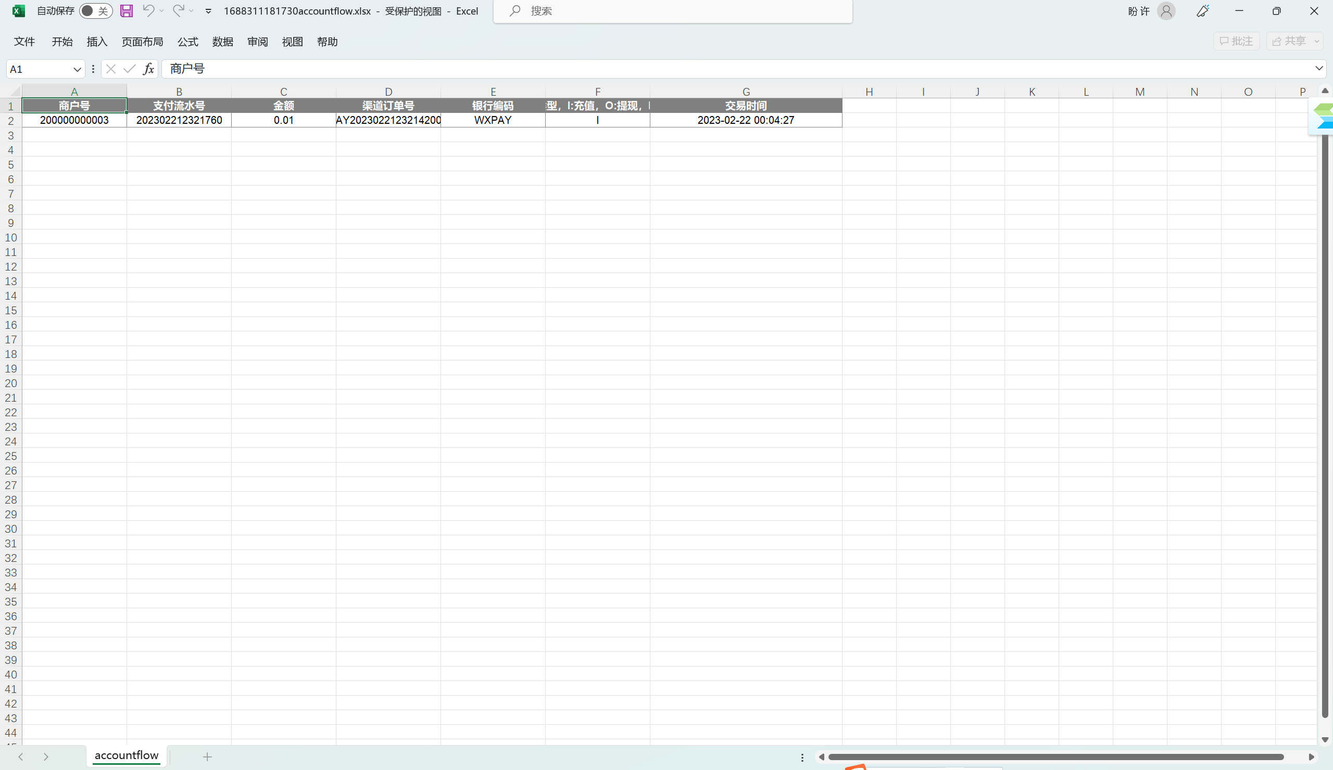
Task: Click next sheet navigation arrow
Action: [x=46, y=757]
